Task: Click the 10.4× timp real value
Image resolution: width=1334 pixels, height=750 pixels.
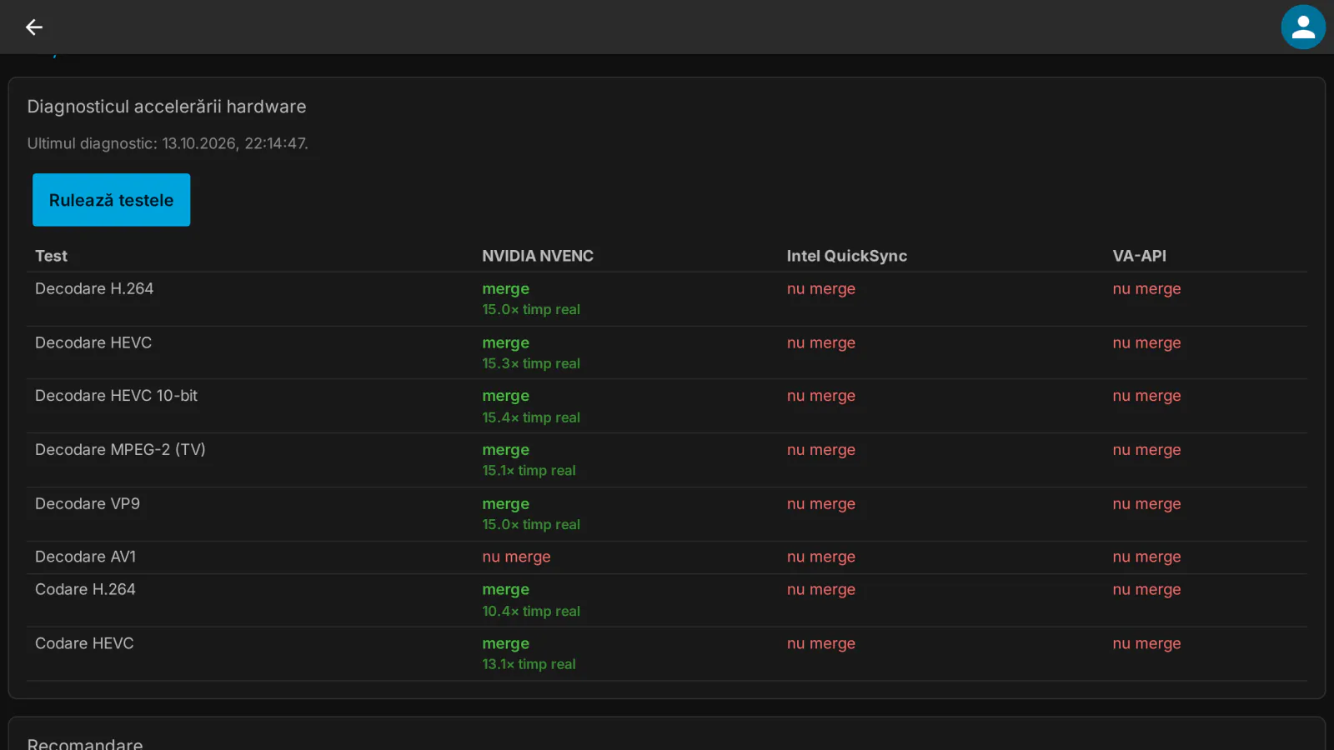Action: click(531, 611)
